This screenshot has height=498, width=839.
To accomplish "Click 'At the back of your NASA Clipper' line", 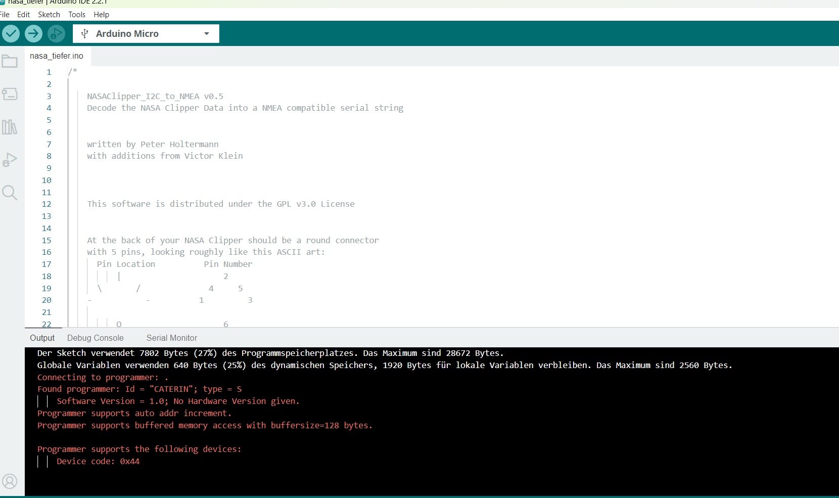I will [233, 241].
